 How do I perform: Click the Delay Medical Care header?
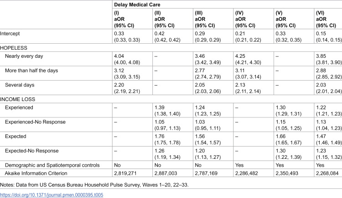[x=137, y=5]
